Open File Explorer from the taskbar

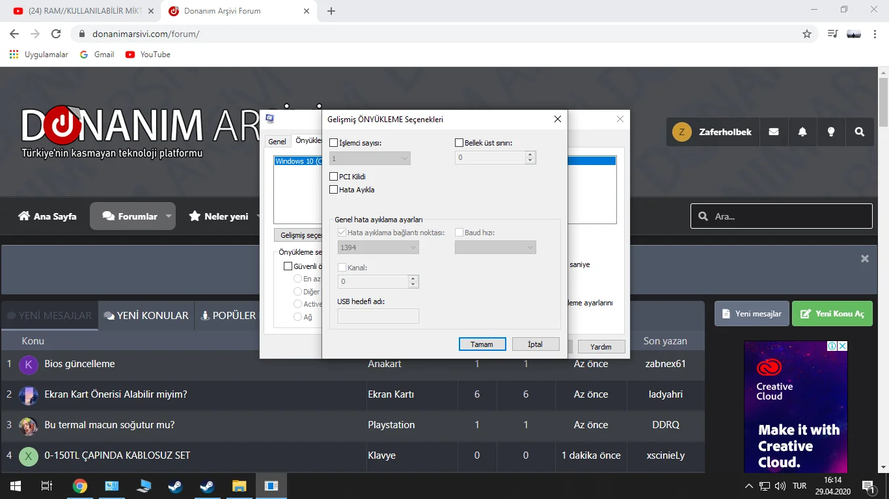coord(239,486)
